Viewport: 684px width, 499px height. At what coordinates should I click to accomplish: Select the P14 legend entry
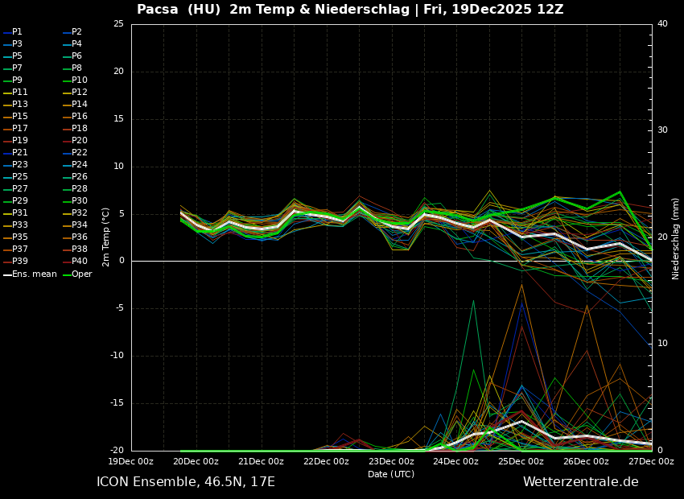79,105
